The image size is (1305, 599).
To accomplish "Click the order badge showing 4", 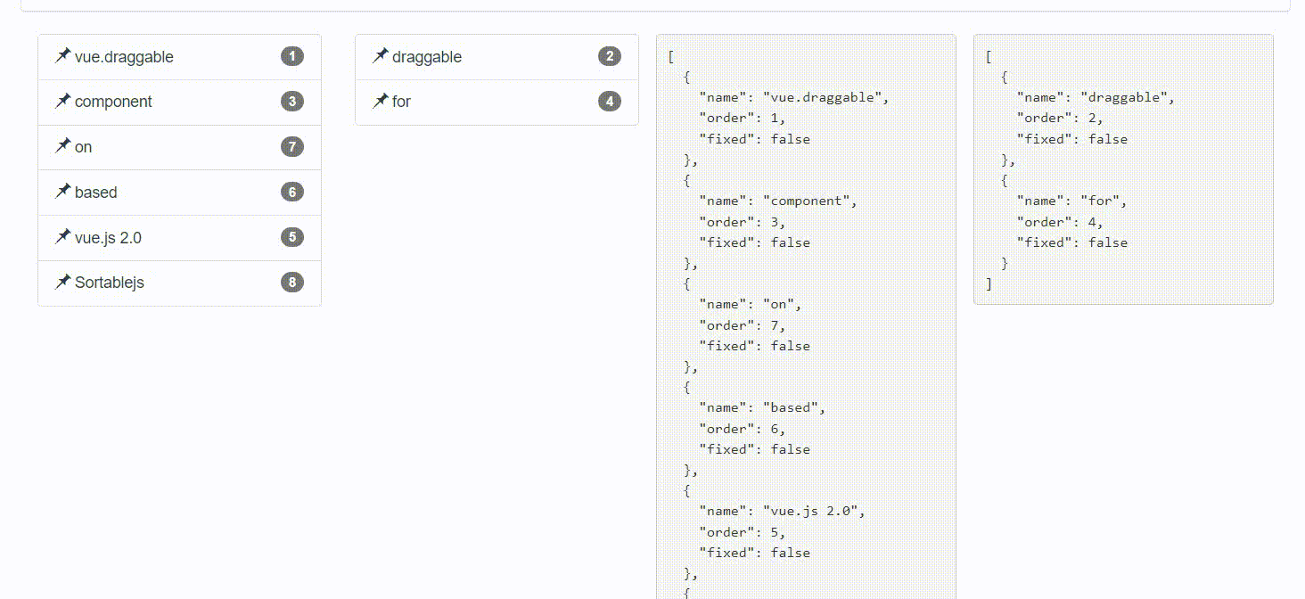I will pos(609,101).
